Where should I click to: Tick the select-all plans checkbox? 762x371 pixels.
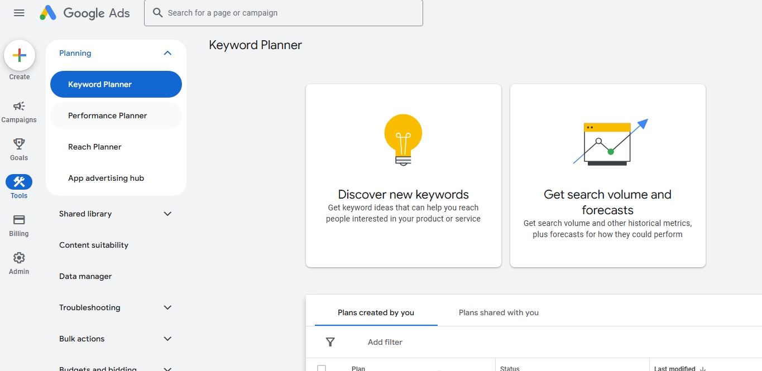tap(322, 368)
